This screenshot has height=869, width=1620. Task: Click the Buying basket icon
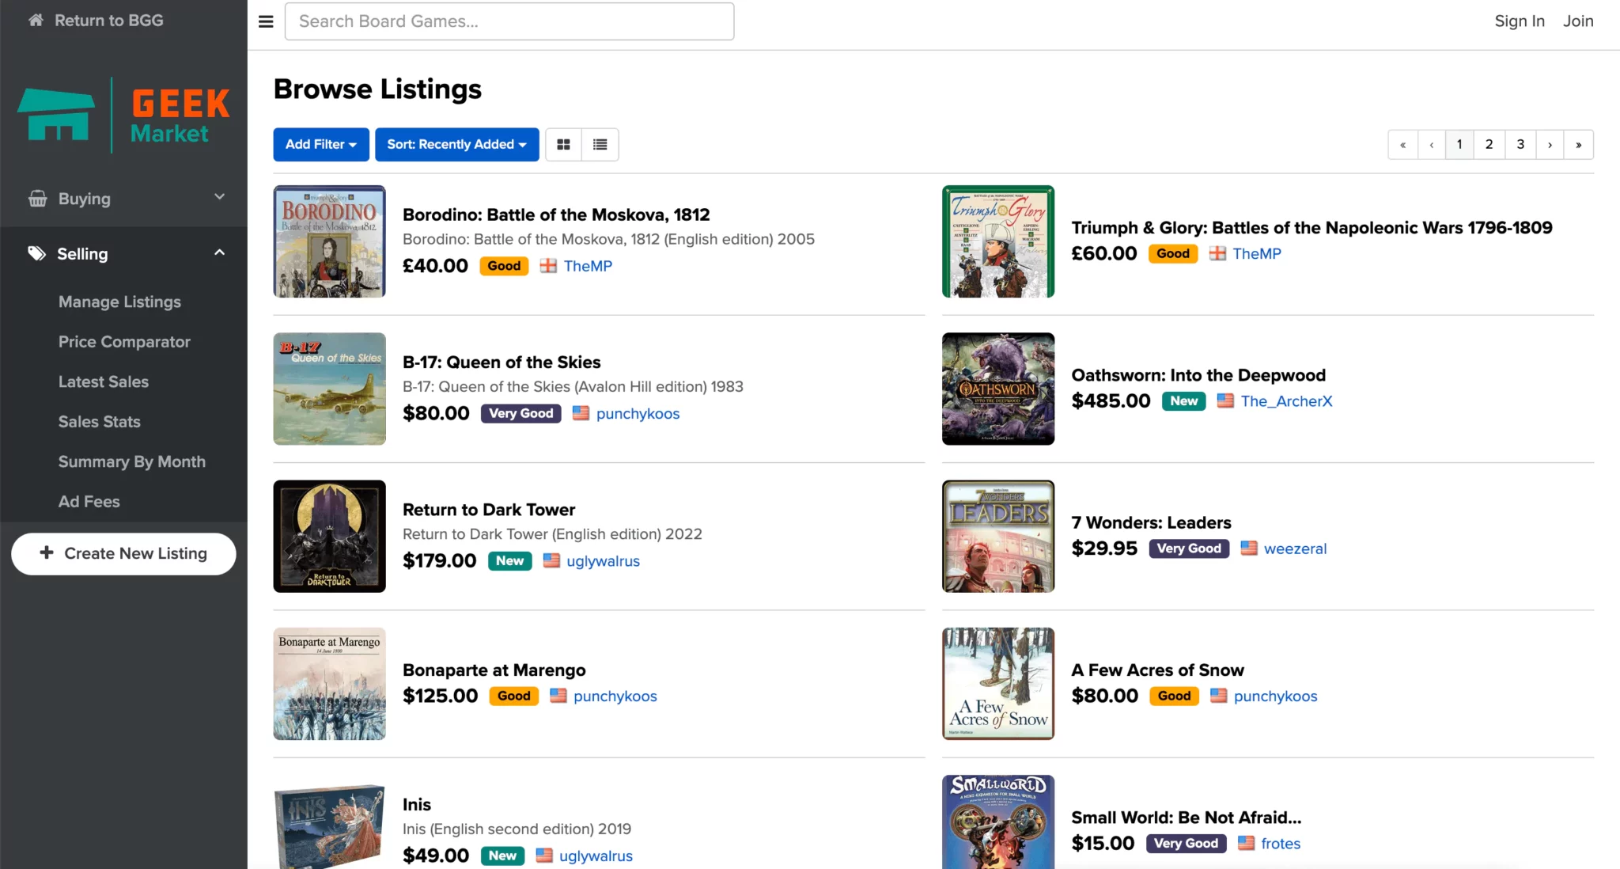click(37, 198)
